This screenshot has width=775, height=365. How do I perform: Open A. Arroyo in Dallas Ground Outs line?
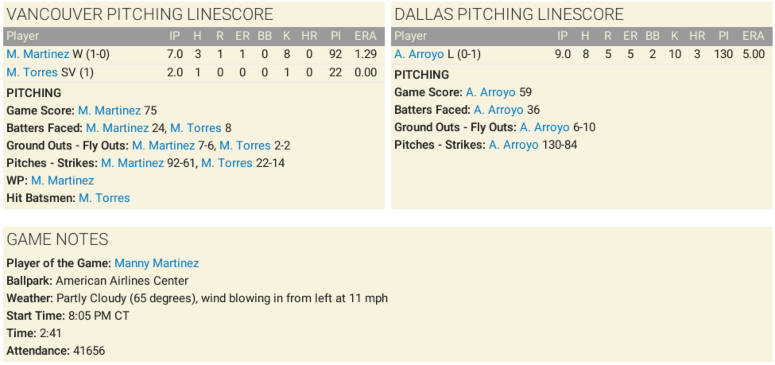[x=544, y=127]
